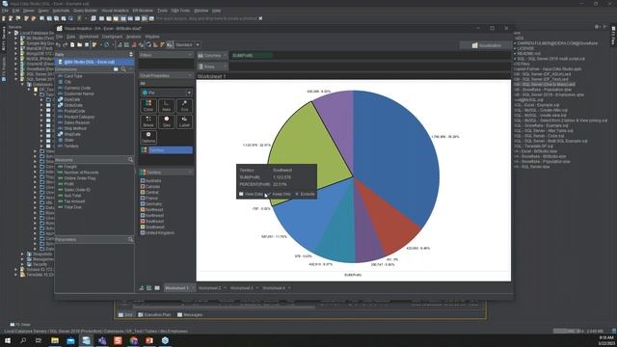Toggle the Northeast legend color box
The image size is (617, 347).
click(143, 210)
